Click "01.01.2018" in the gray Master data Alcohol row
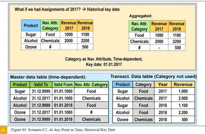Image resolution: width=206 pixels, height=134 pixels. click(x=63, y=105)
